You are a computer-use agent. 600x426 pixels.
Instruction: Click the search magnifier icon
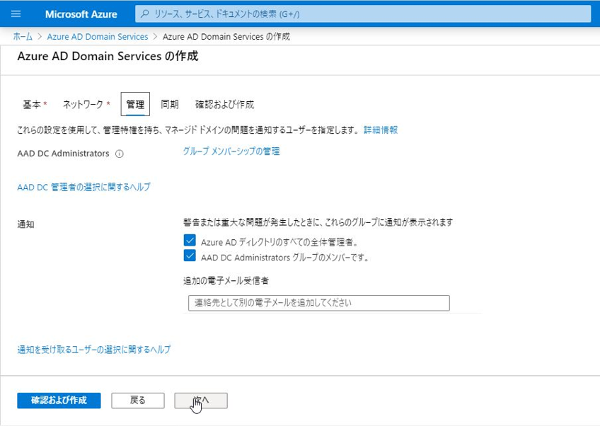coord(144,14)
